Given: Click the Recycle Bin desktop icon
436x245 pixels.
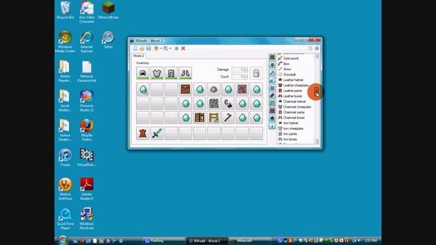Looking at the screenshot, I should (65, 10).
